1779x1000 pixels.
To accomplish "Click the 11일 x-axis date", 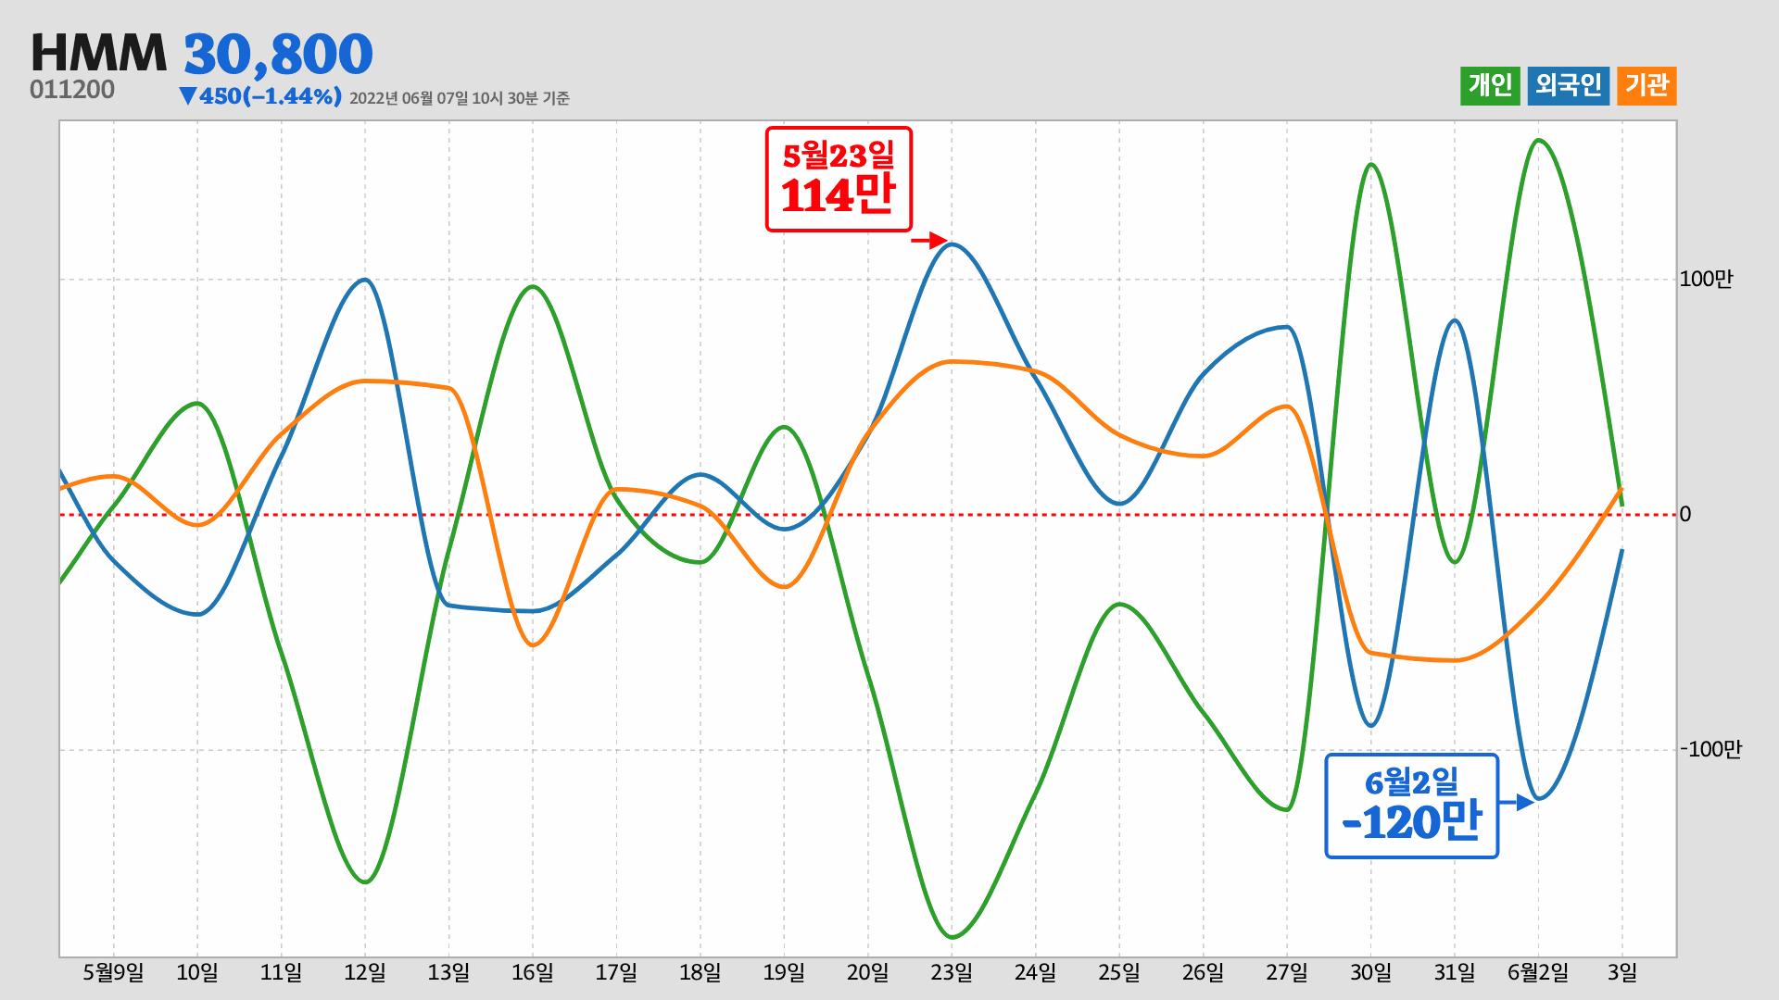I will click(281, 972).
